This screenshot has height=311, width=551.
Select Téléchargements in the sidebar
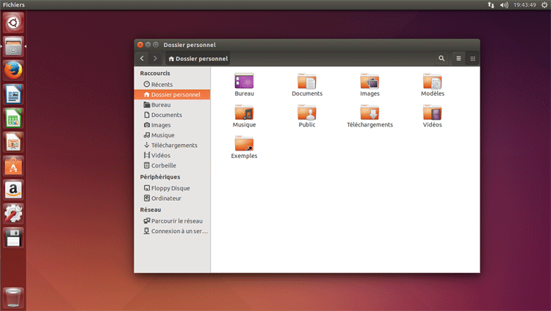coord(172,146)
